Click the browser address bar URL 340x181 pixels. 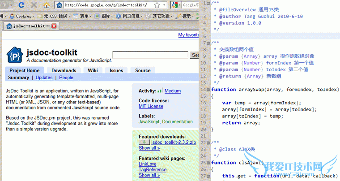(x=106, y=5)
